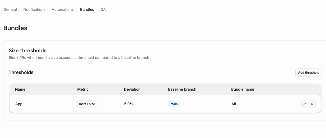
Task: Delete the App threshold using trash icon
Action: (312, 104)
